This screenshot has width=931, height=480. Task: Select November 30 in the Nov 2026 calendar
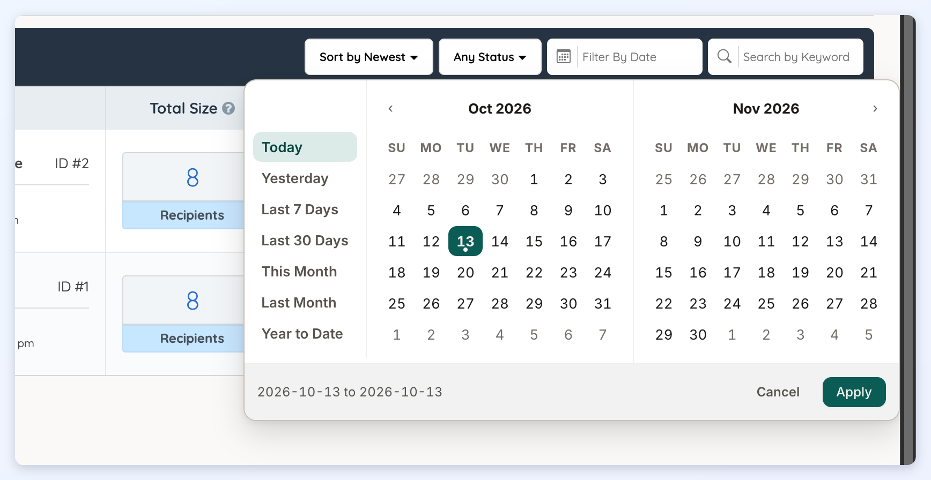point(698,335)
